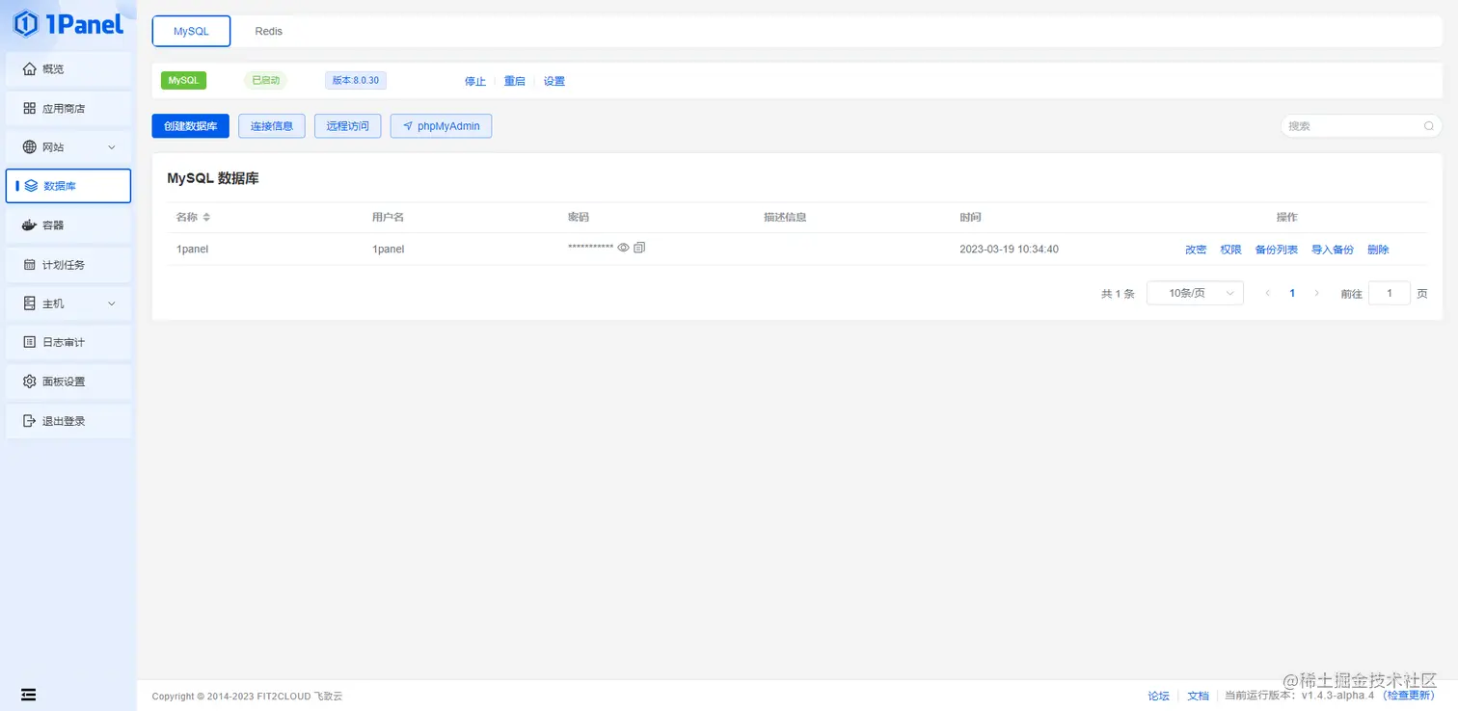Focus the 搜索 search input field
The width and height of the screenshot is (1458, 711).
click(1362, 126)
